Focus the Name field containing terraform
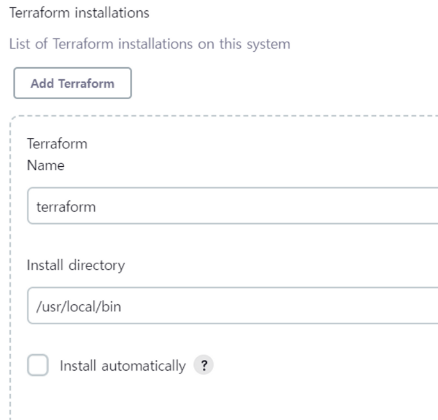438x420 pixels. (232, 206)
